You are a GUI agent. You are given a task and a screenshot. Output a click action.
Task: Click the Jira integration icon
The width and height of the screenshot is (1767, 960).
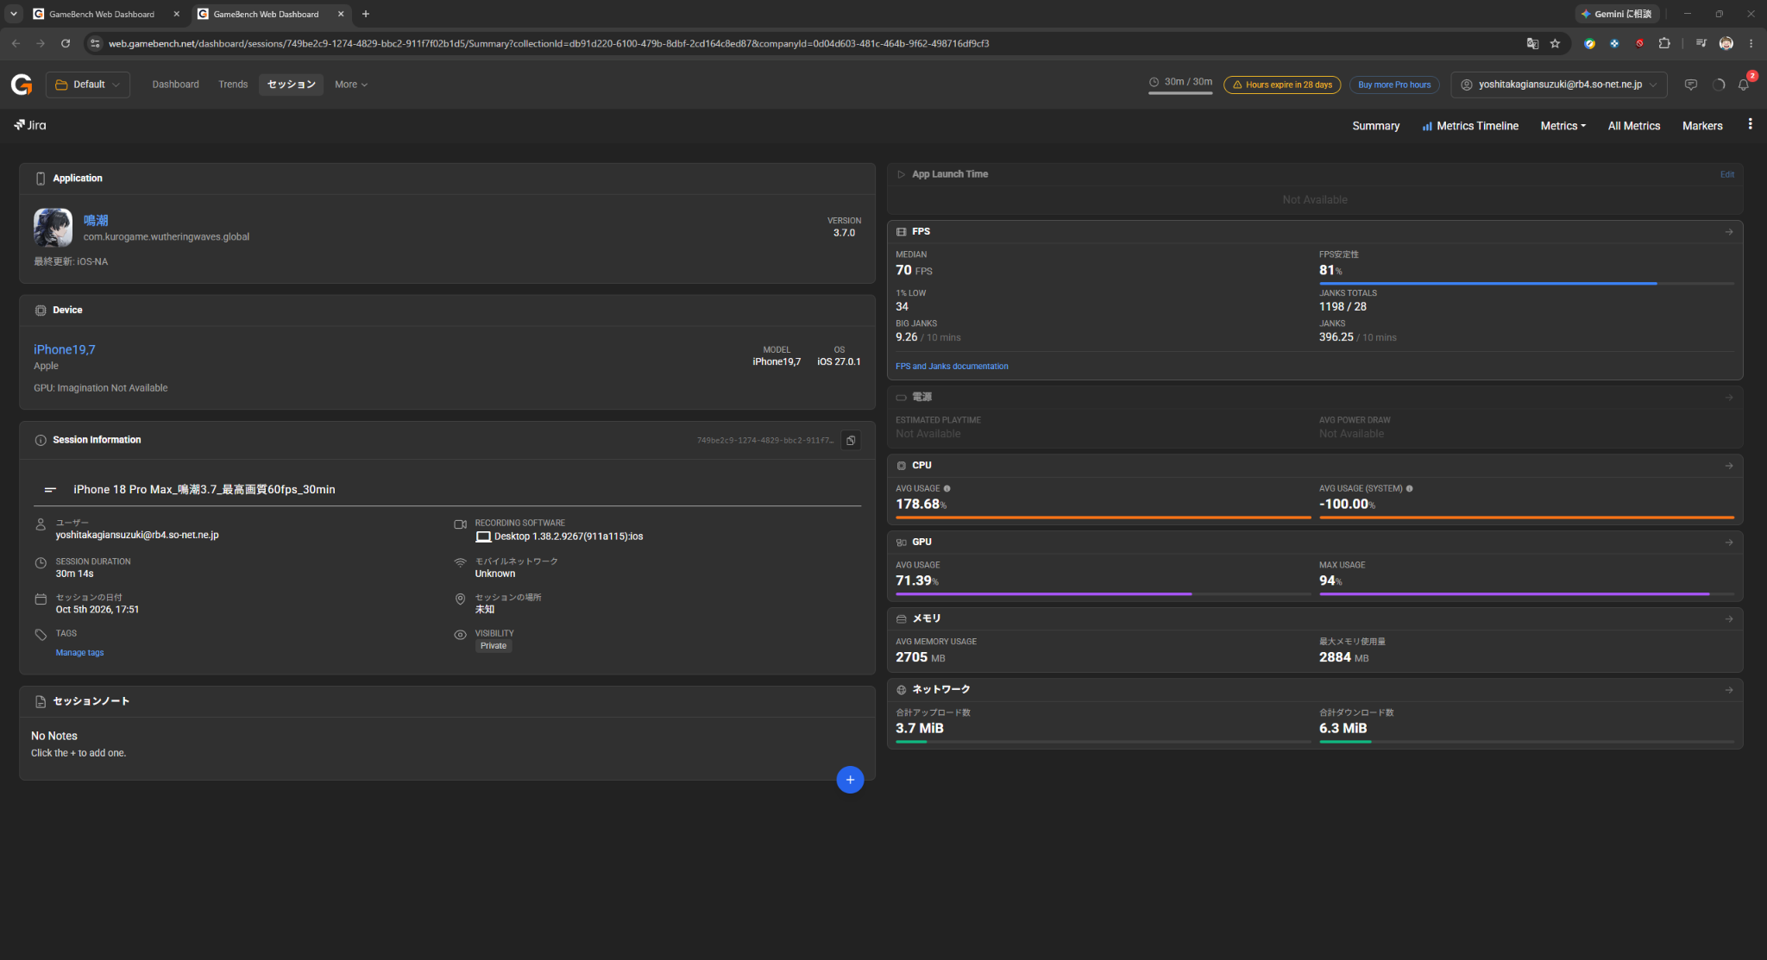tap(30, 125)
